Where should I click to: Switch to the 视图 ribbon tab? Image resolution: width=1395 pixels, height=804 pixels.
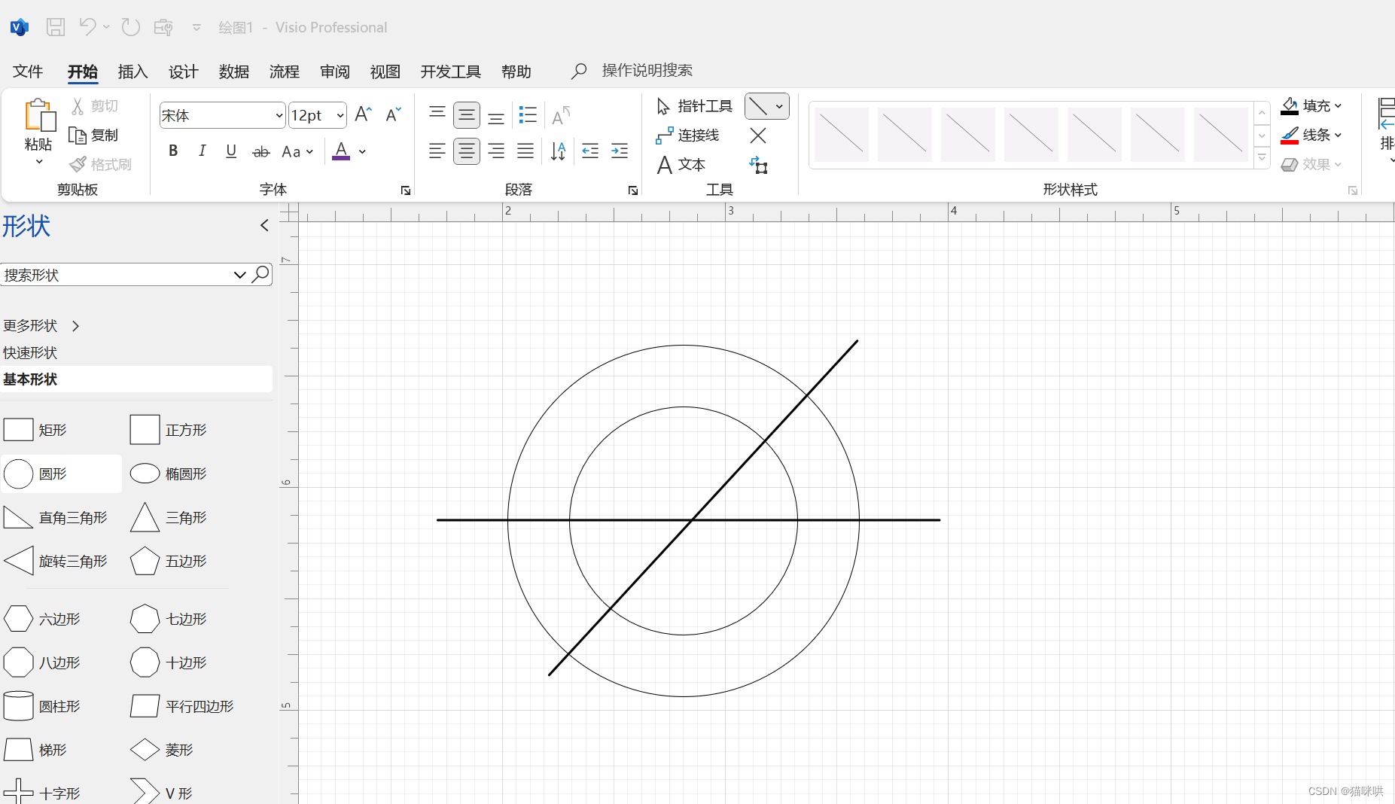pos(385,72)
